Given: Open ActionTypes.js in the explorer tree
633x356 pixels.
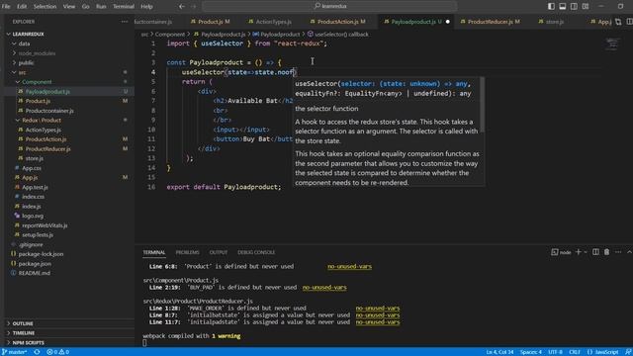Looking at the screenshot, I should tap(44, 130).
